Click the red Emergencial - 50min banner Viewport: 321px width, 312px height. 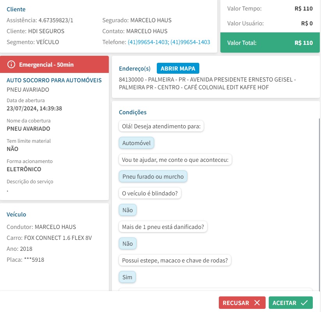click(x=54, y=64)
